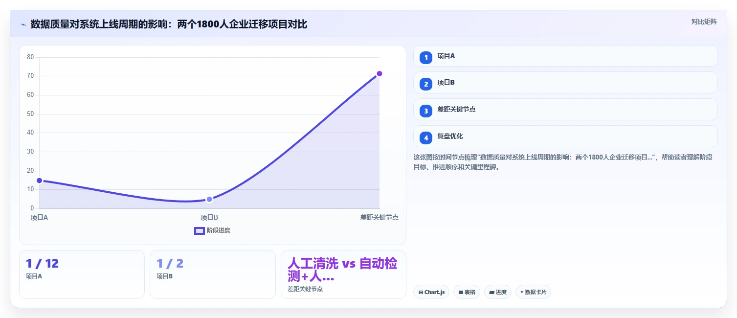Click the x-axis label 差距关键节点

pyautogui.click(x=379, y=217)
